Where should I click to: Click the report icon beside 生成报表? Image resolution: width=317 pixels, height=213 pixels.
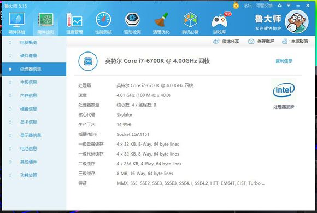point(285,42)
